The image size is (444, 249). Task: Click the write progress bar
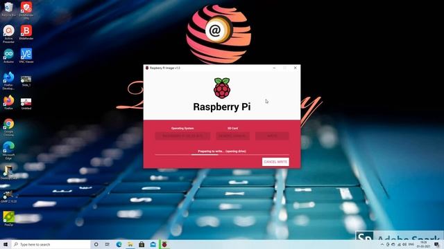(x=222, y=155)
